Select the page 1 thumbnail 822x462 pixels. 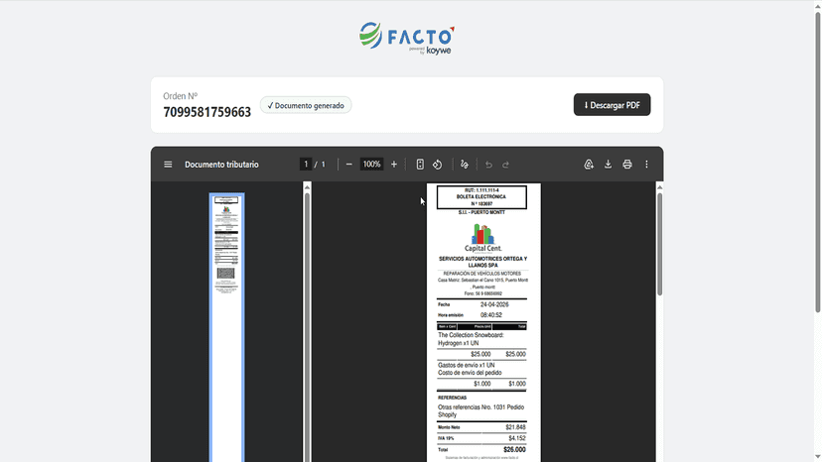[x=226, y=327]
